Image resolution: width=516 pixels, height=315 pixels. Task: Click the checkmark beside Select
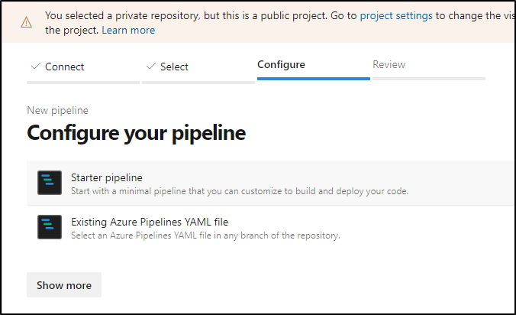pos(150,67)
